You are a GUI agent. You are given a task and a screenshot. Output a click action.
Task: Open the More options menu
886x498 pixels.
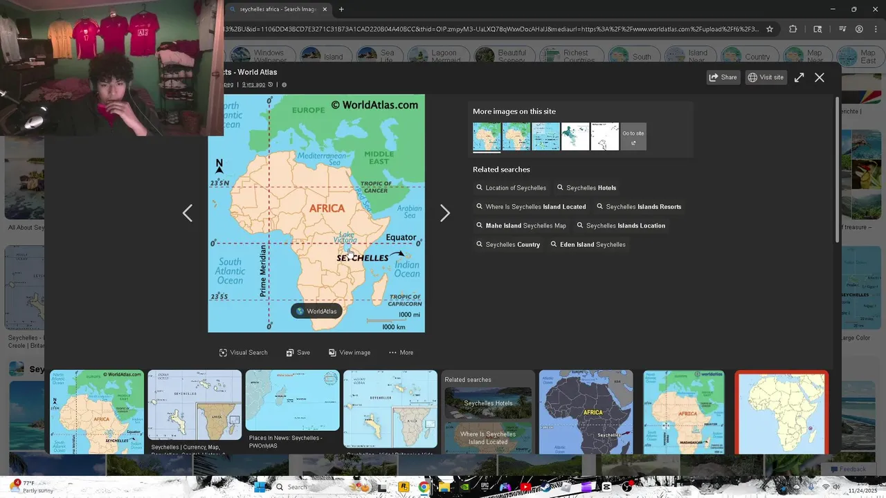pyautogui.click(x=401, y=353)
